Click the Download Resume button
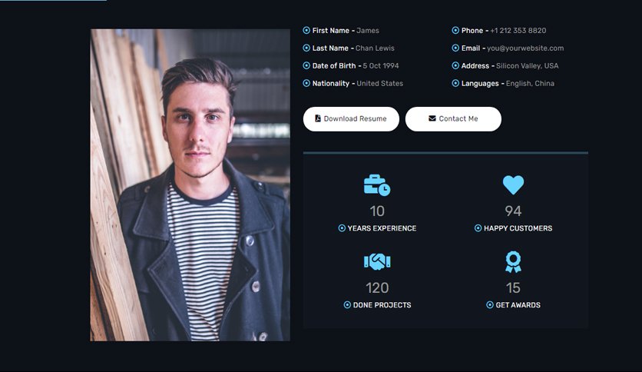The height and width of the screenshot is (372, 642). click(351, 119)
